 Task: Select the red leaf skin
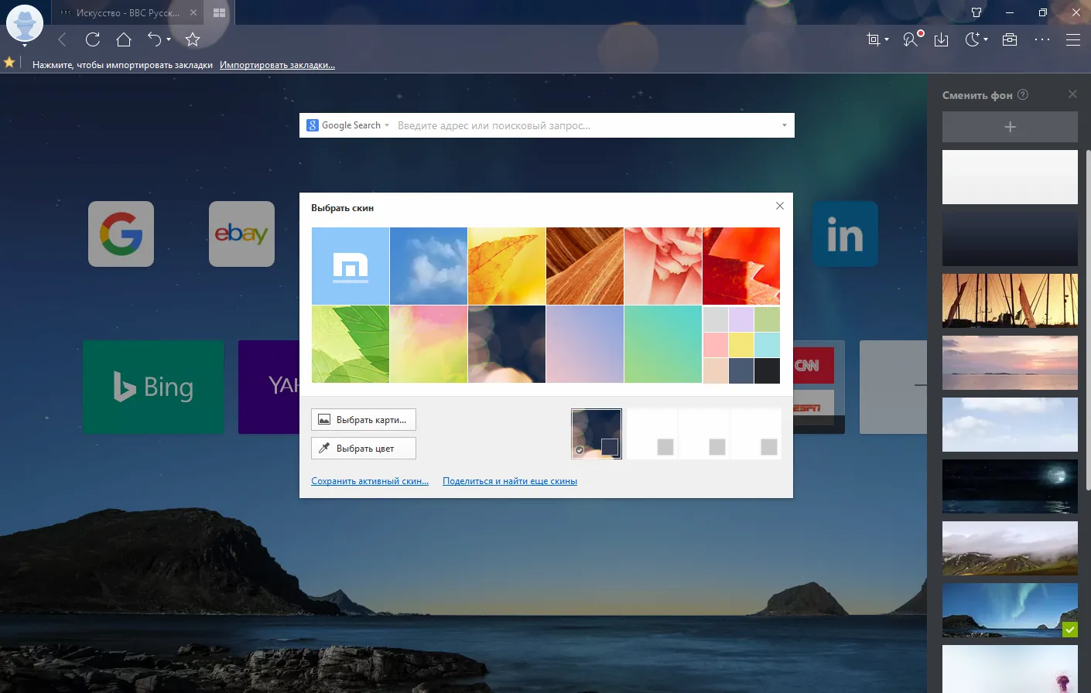click(x=741, y=266)
